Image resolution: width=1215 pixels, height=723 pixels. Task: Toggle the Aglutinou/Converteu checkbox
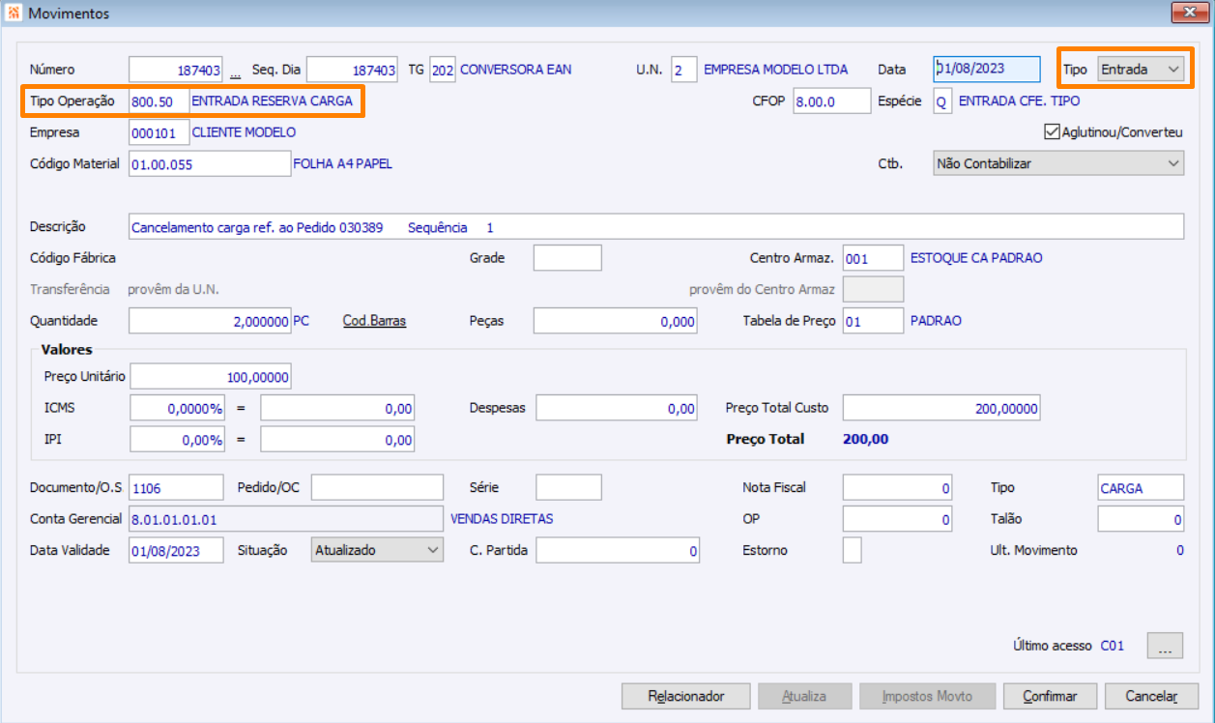click(x=1052, y=132)
